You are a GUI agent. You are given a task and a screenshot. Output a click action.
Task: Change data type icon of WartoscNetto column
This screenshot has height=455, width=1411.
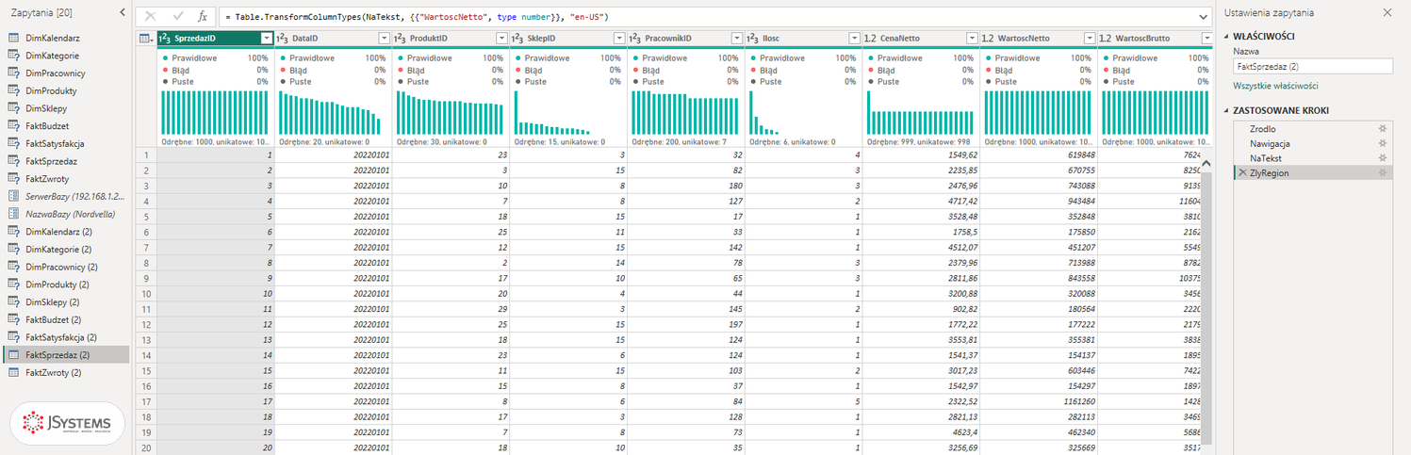pos(989,38)
